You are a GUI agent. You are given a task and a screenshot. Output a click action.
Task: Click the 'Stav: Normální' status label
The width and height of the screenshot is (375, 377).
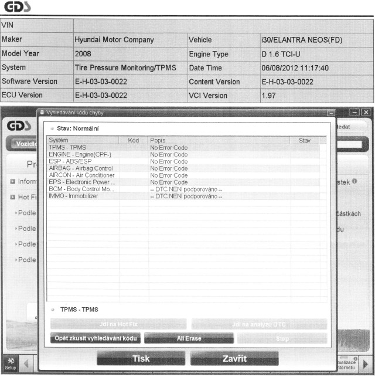77,128
